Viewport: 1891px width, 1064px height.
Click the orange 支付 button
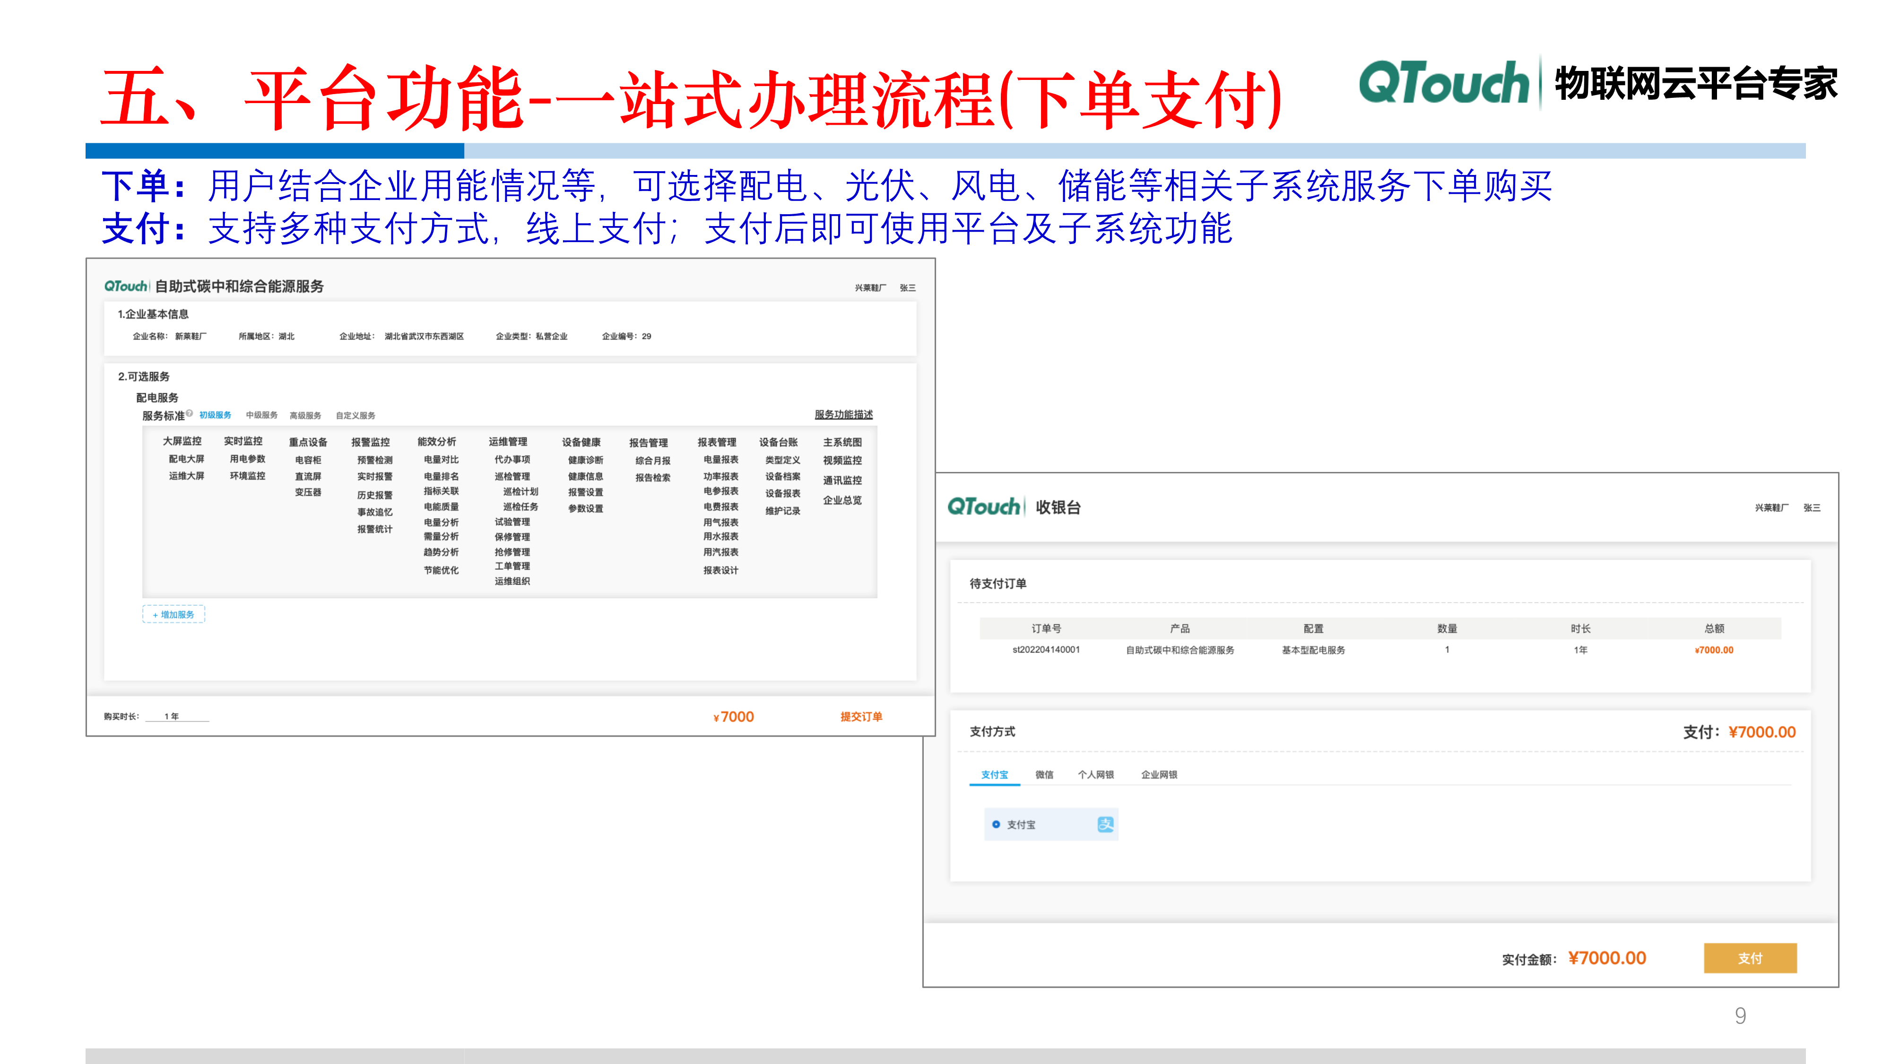click(x=1751, y=958)
